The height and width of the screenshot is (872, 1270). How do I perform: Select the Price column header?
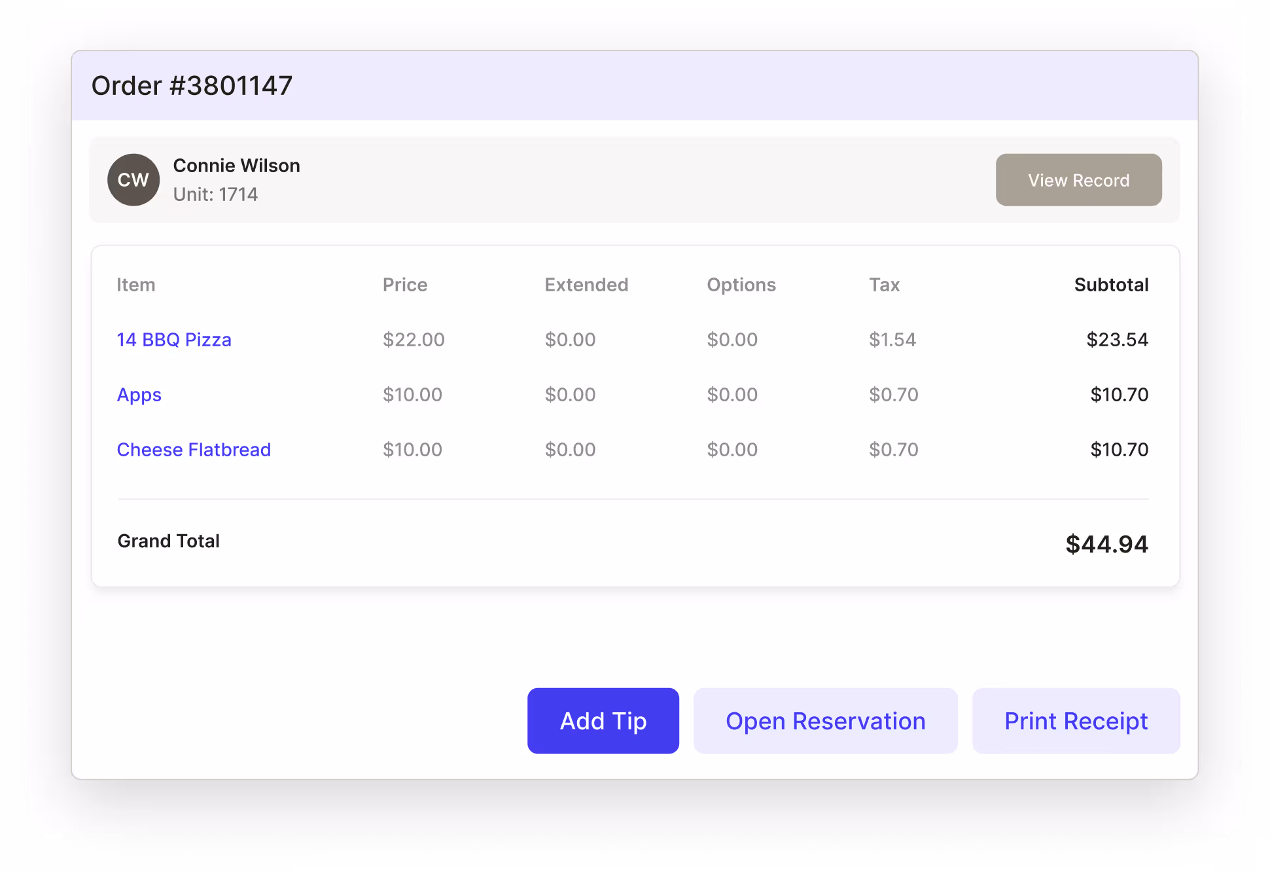click(x=405, y=284)
